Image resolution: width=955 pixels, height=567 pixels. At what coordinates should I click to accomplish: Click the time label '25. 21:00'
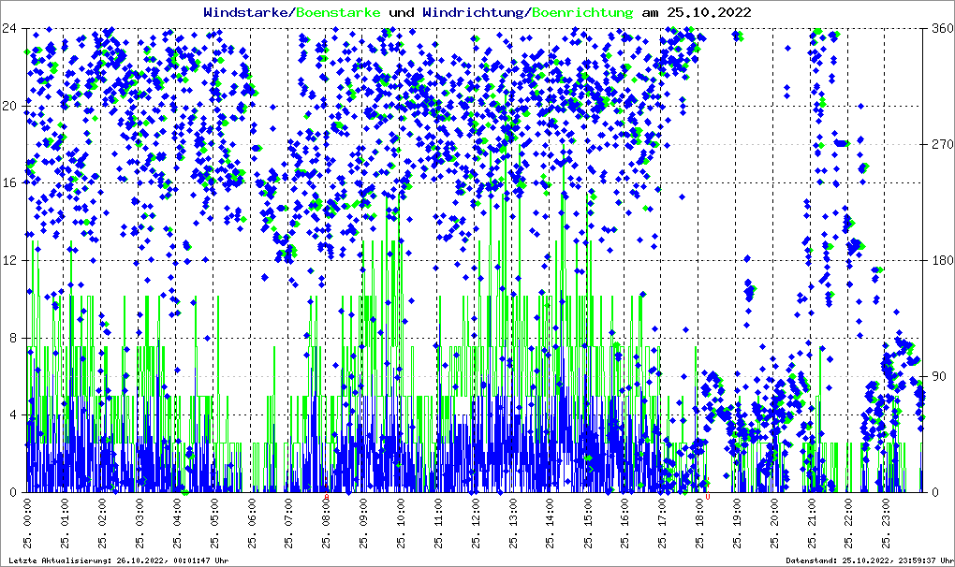click(x=812, y=523)
